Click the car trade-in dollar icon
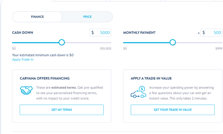 [138, 92]
